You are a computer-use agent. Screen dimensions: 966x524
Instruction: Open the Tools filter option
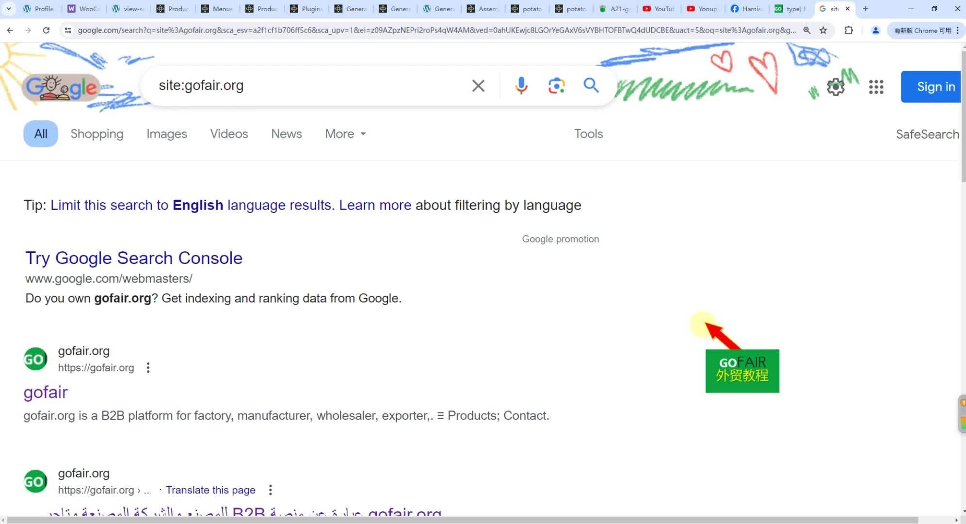[588, 134]
